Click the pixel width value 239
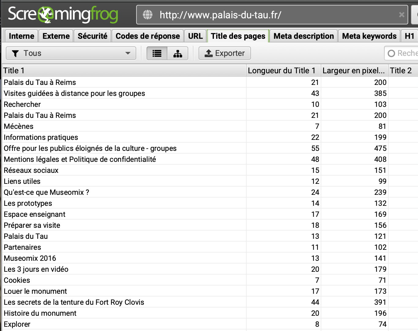The image size is (418, 331). tap(380, 192)
